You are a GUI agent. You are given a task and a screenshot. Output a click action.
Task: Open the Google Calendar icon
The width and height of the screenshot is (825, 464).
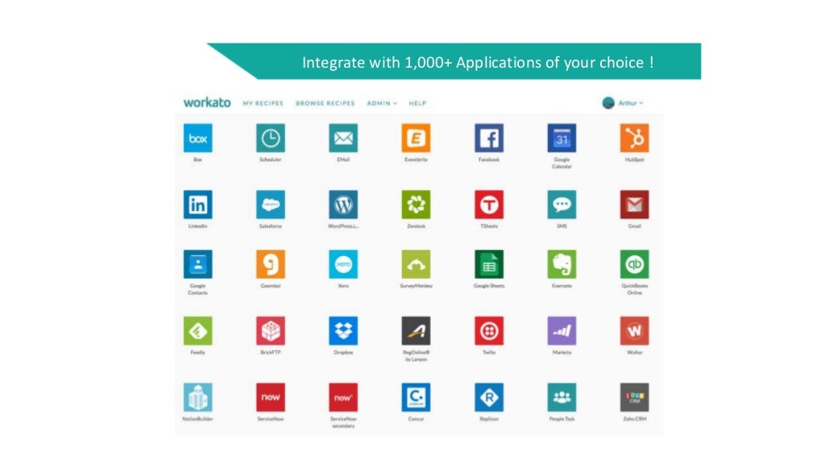point(562,138)
